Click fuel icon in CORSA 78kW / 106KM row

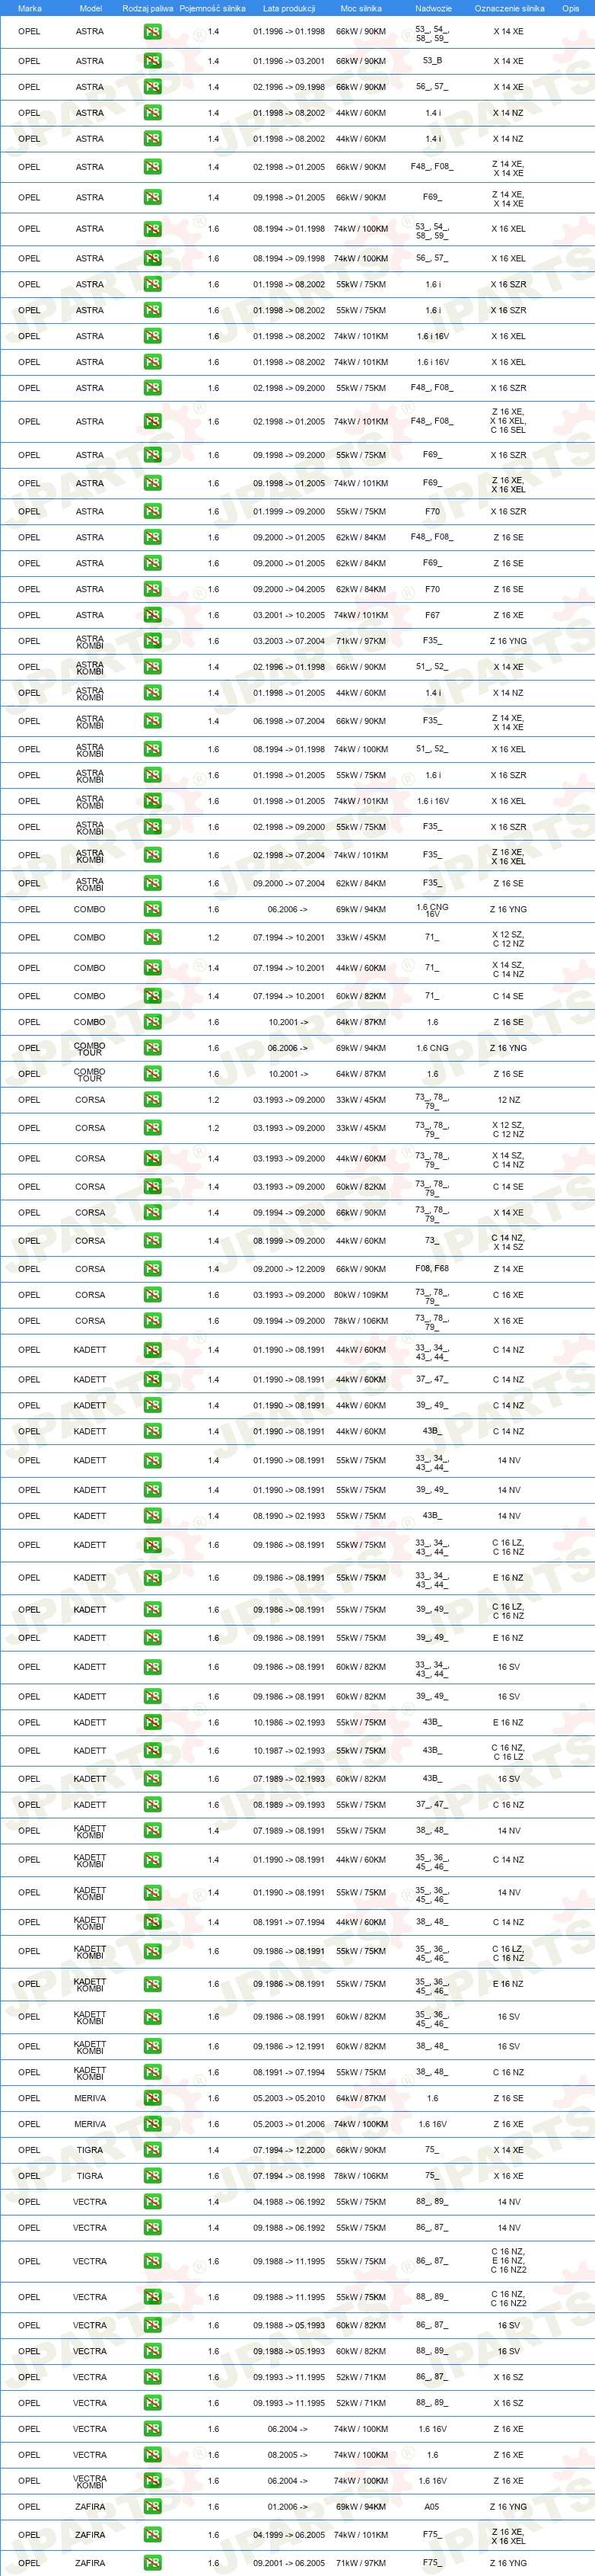click(x=153, y=1321)
